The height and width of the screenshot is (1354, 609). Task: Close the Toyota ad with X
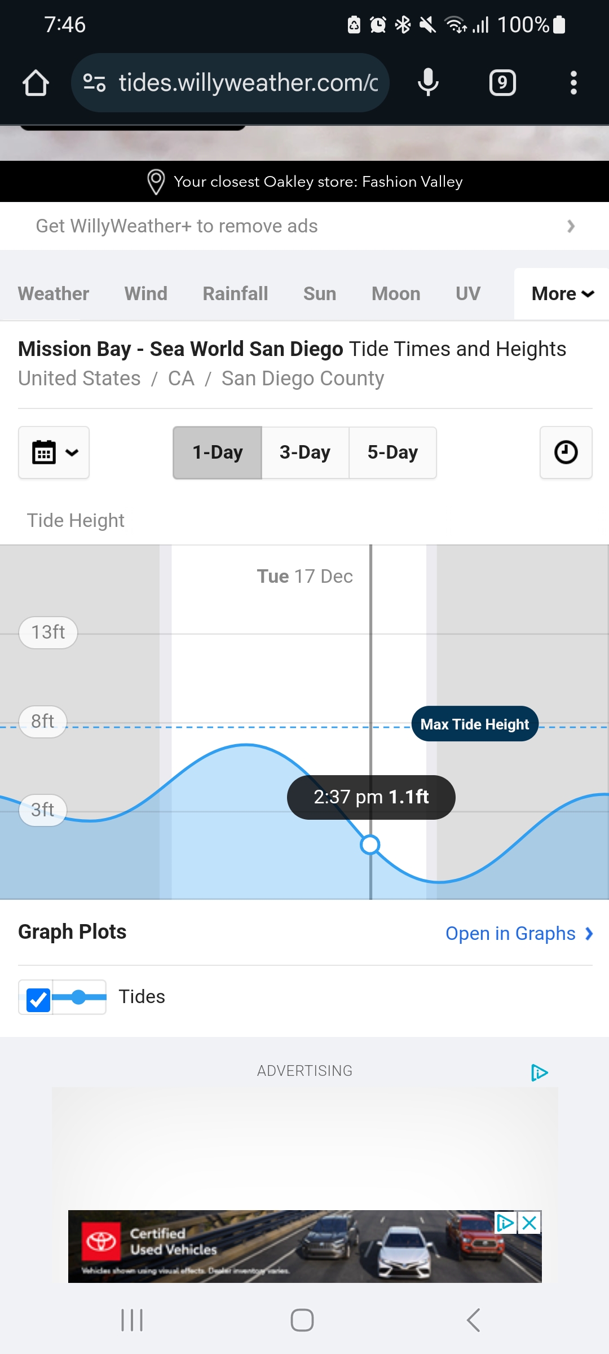point(529,1223)
